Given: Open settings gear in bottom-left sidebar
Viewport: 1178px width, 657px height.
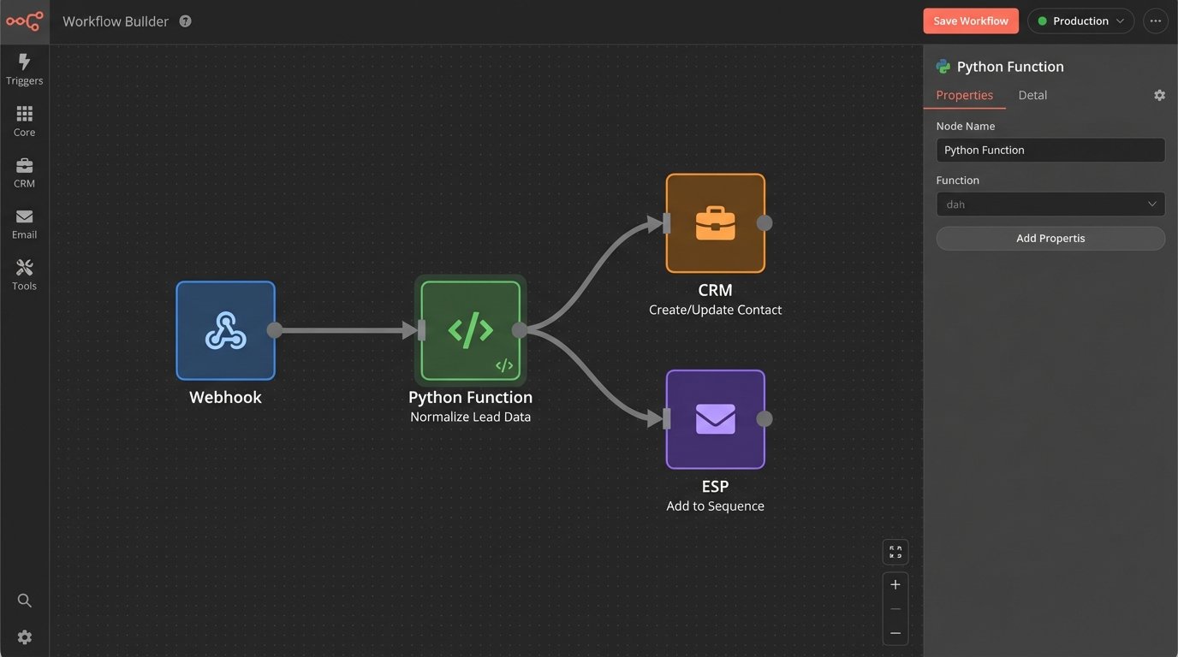Looking at the screenshot, I should coord(25,637).
